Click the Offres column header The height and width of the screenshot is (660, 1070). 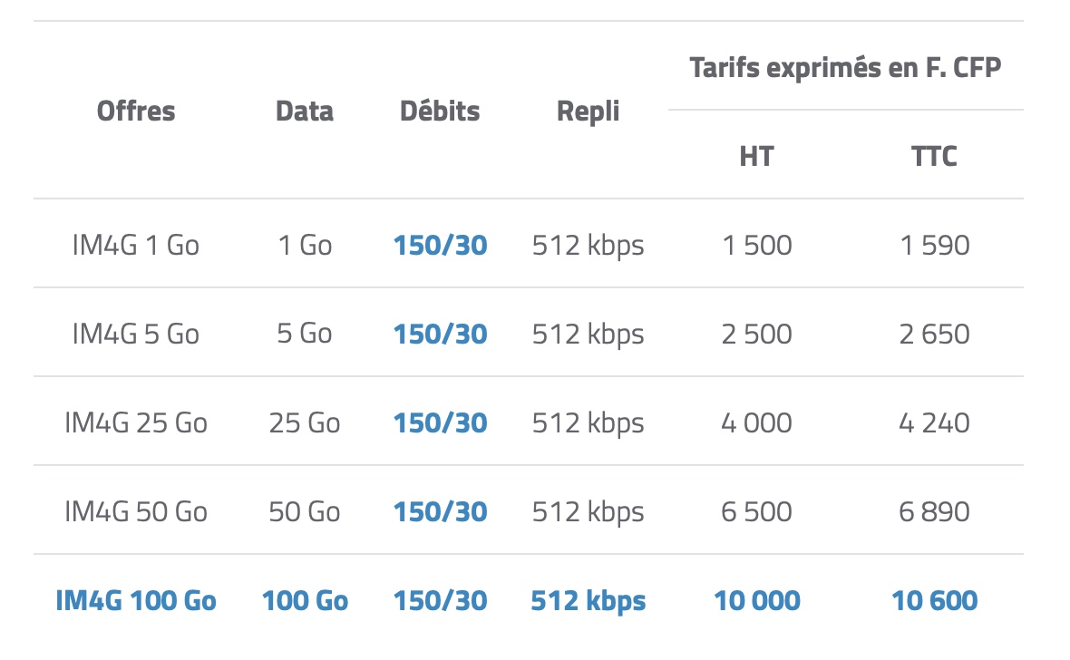tap(136, 112)
